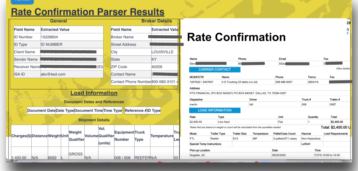
Task: Click Equipment Number cell 008 / 008
Action: [x=122, y=158]
